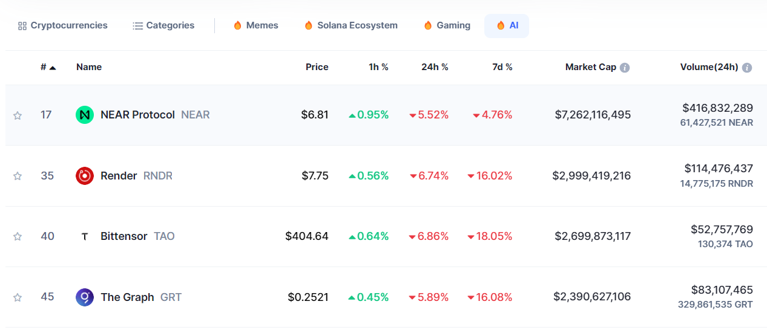
Task: Click rank number 35
Action: tap(47, 176)
